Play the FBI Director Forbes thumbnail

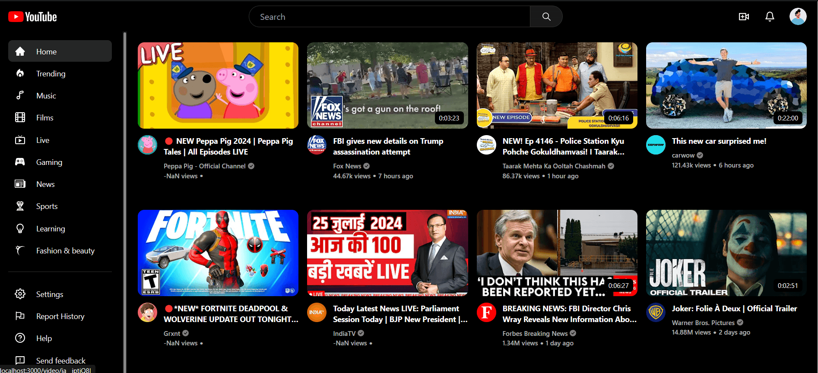click(x=557, y=253)
